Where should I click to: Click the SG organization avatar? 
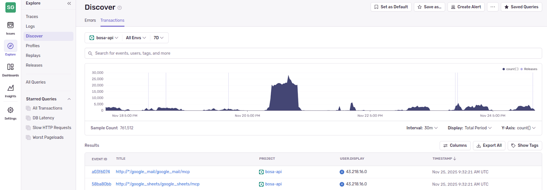[x=11, y=7]
